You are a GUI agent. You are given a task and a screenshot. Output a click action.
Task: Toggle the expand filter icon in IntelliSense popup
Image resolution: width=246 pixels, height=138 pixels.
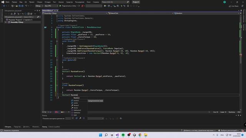(x=73, y=118)
